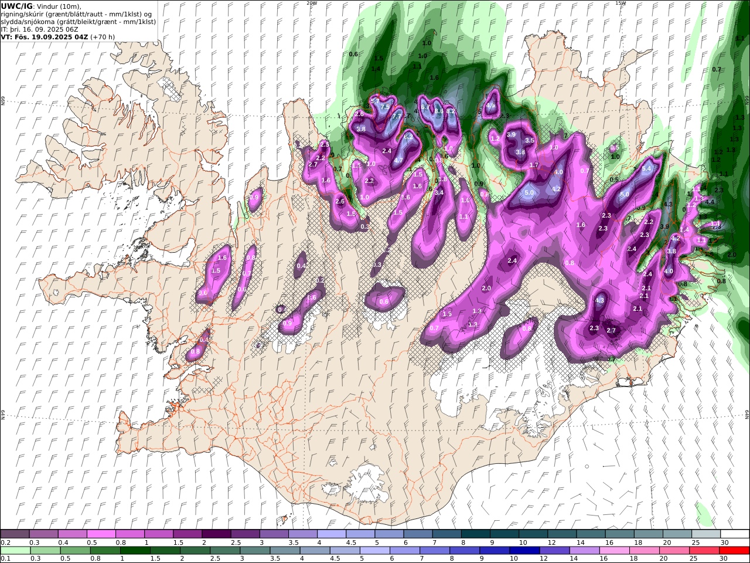
Task: Click the '4.7' precipitation value on the map
Action: [398, 160]
